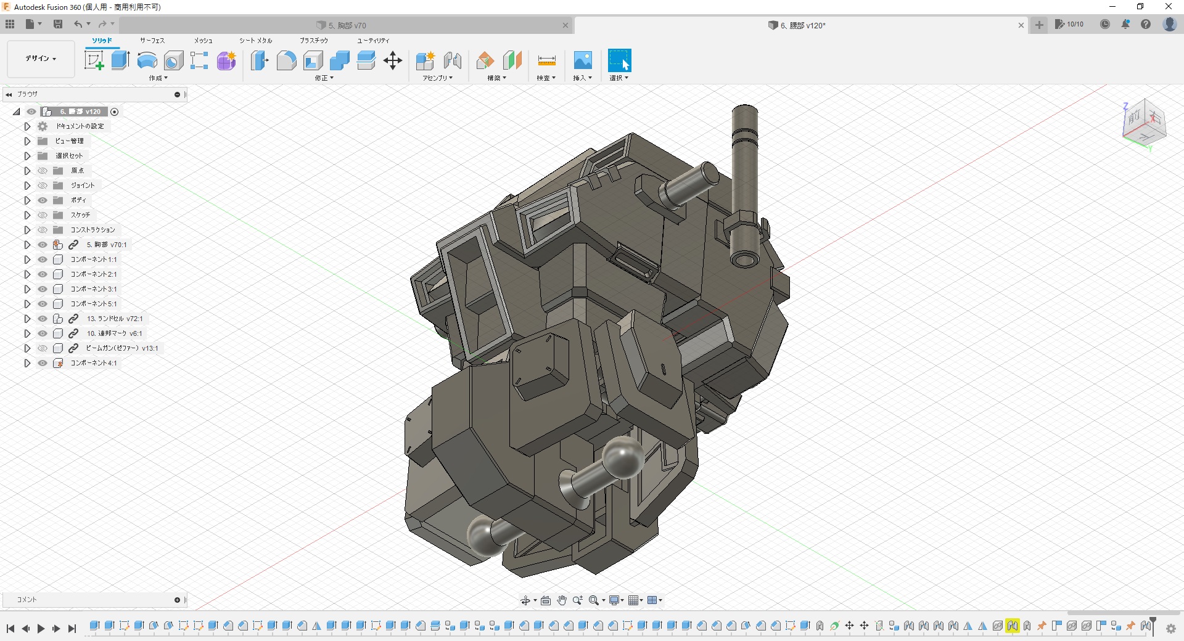Open the 修正 dropdown menu

tap(324, 78)
